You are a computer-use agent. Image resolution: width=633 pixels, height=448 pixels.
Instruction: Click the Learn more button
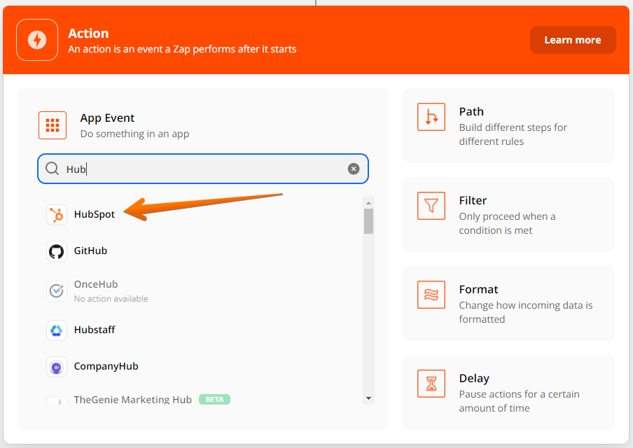(573, 40)
